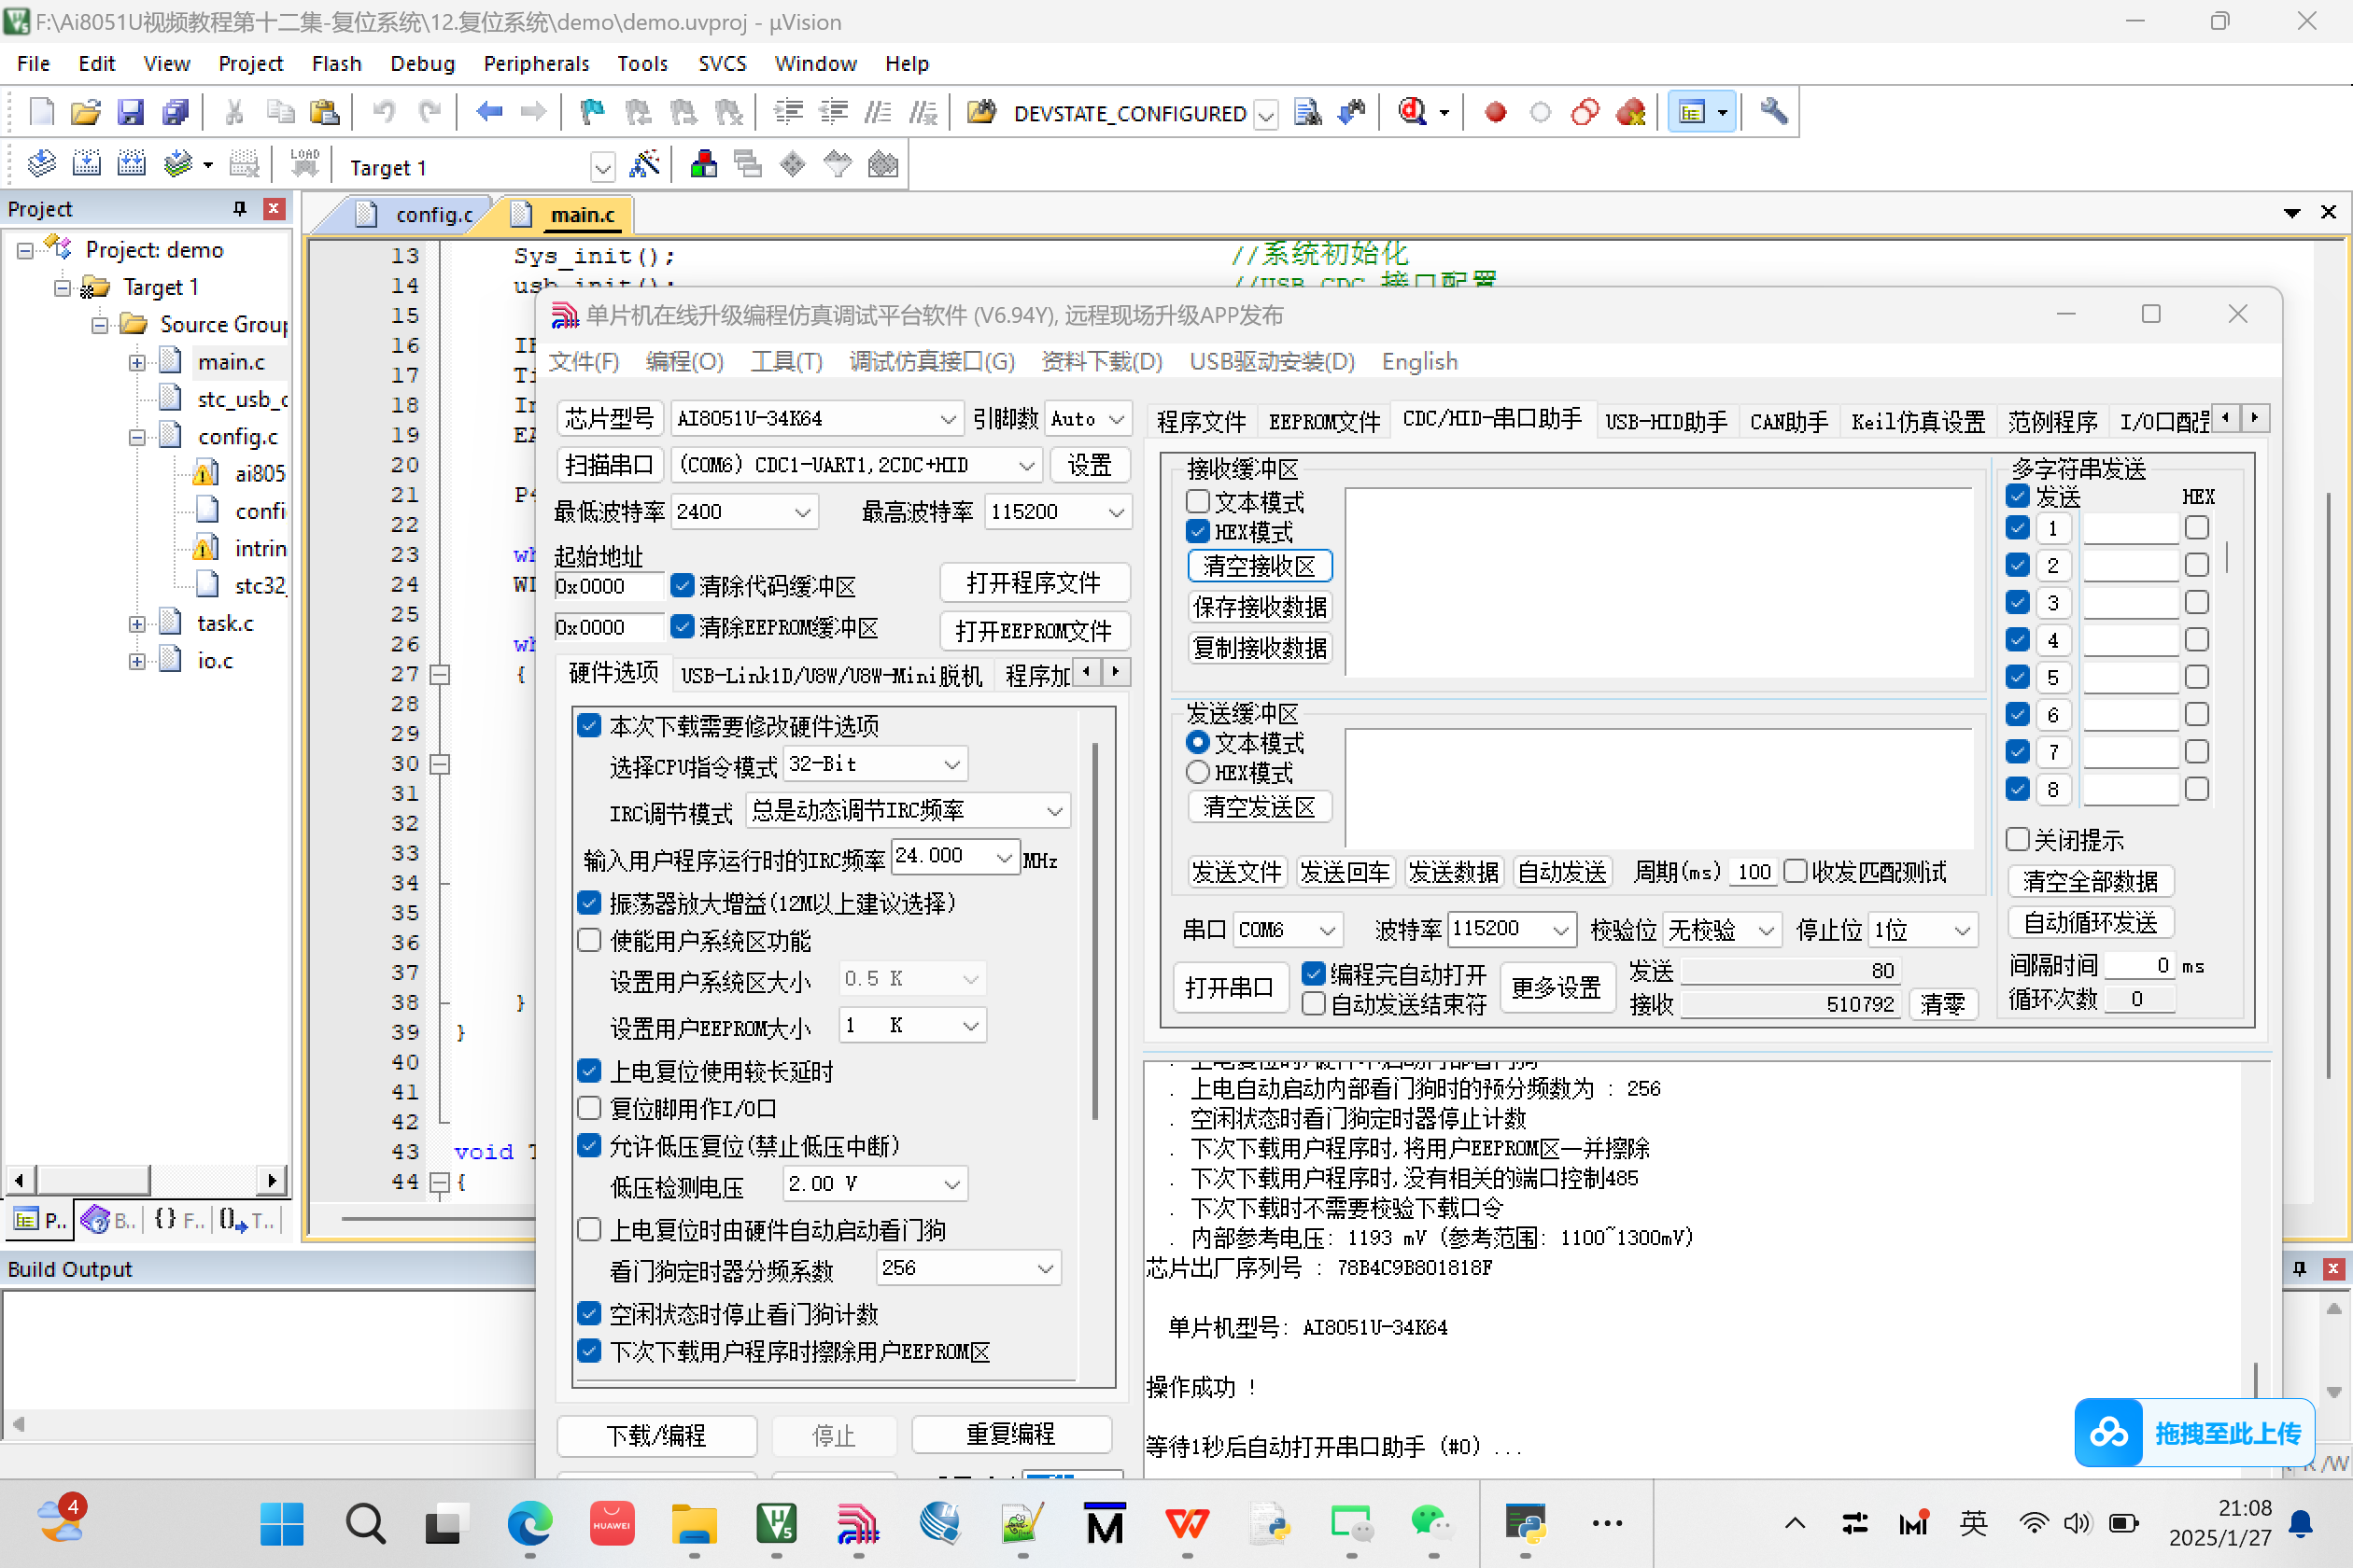Screen dimensions: 2353x1568
Task: Click the Paste clipboard icon
Action: (324, 112)
